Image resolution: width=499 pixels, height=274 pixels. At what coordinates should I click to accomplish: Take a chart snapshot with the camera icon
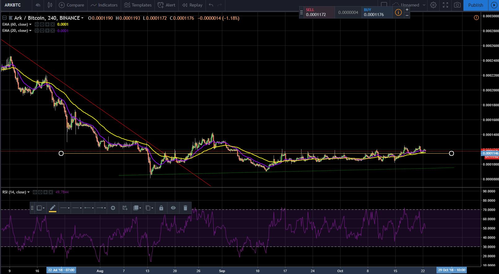(457, 5)
